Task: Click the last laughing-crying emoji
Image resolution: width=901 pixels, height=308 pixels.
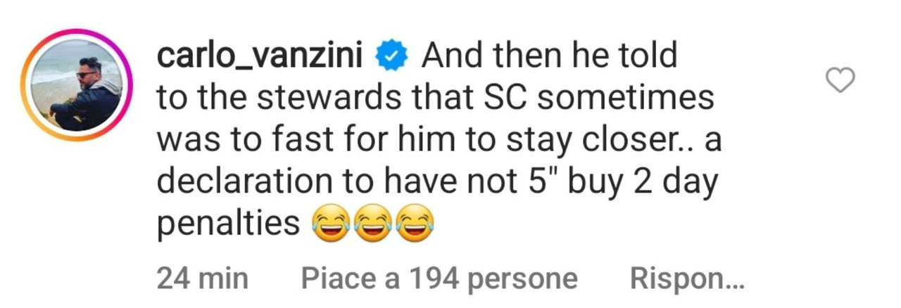Action: (415, 225)
